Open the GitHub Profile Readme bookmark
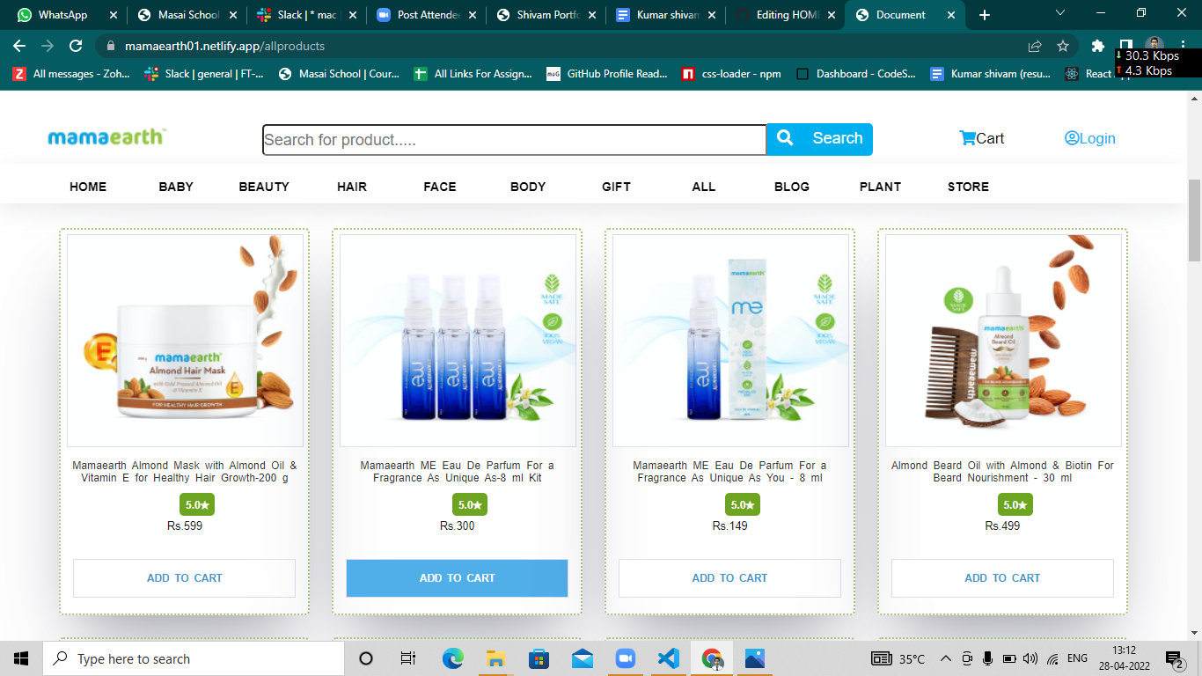 (607, 74)
